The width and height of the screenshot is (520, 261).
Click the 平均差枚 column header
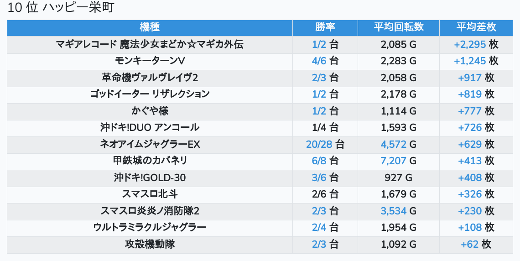point(476,27)
